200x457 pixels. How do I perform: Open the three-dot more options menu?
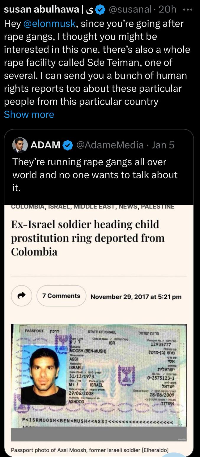pos(187,10)
